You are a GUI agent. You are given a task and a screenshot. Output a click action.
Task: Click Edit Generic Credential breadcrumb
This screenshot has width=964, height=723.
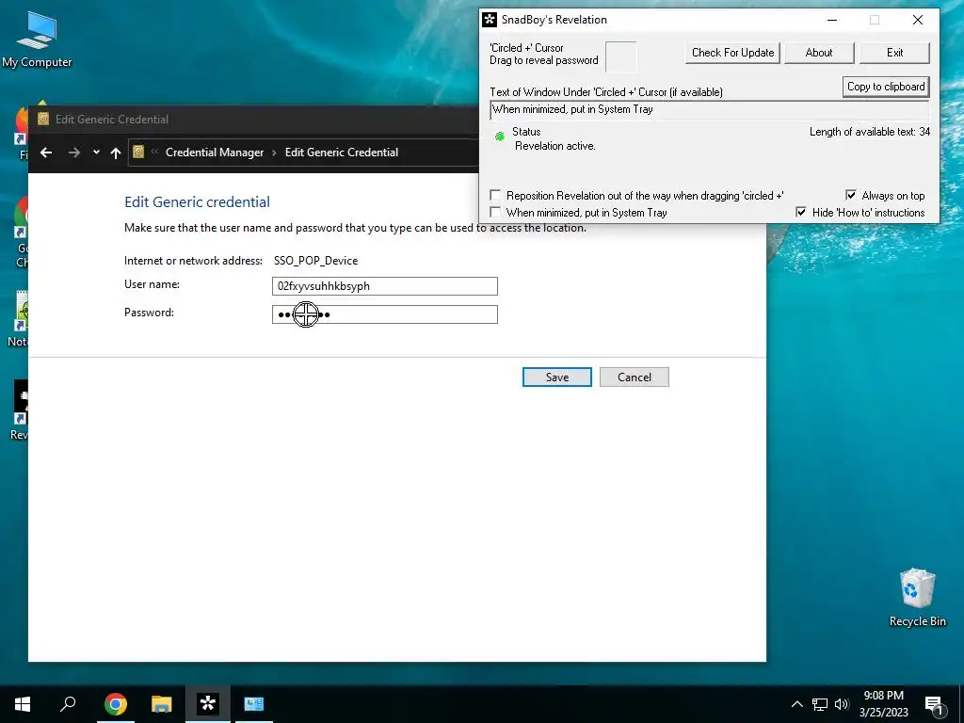pyautogui.click(x=341, y=153)
